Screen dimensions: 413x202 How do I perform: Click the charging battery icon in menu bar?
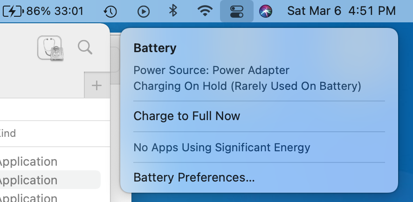(x=13, y=11)
